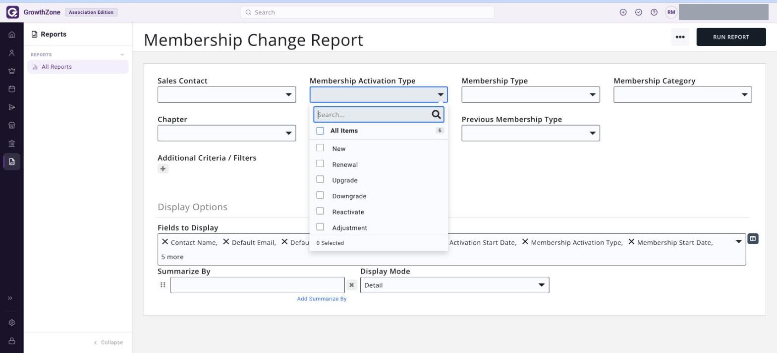
Task: Click the Display Options heading
Action: (192, 207)
